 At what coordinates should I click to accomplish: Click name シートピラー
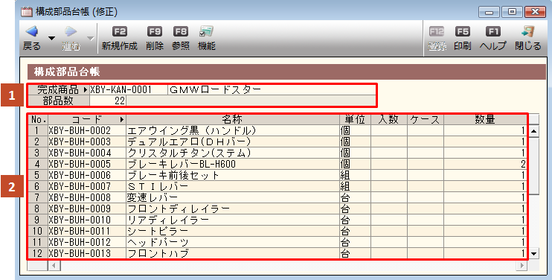158,231
